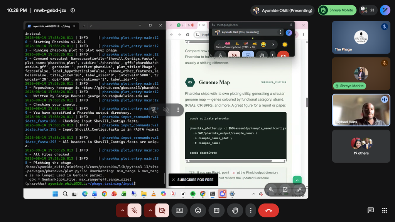Open more options in Meet bottom bar

tap(250, 210)
